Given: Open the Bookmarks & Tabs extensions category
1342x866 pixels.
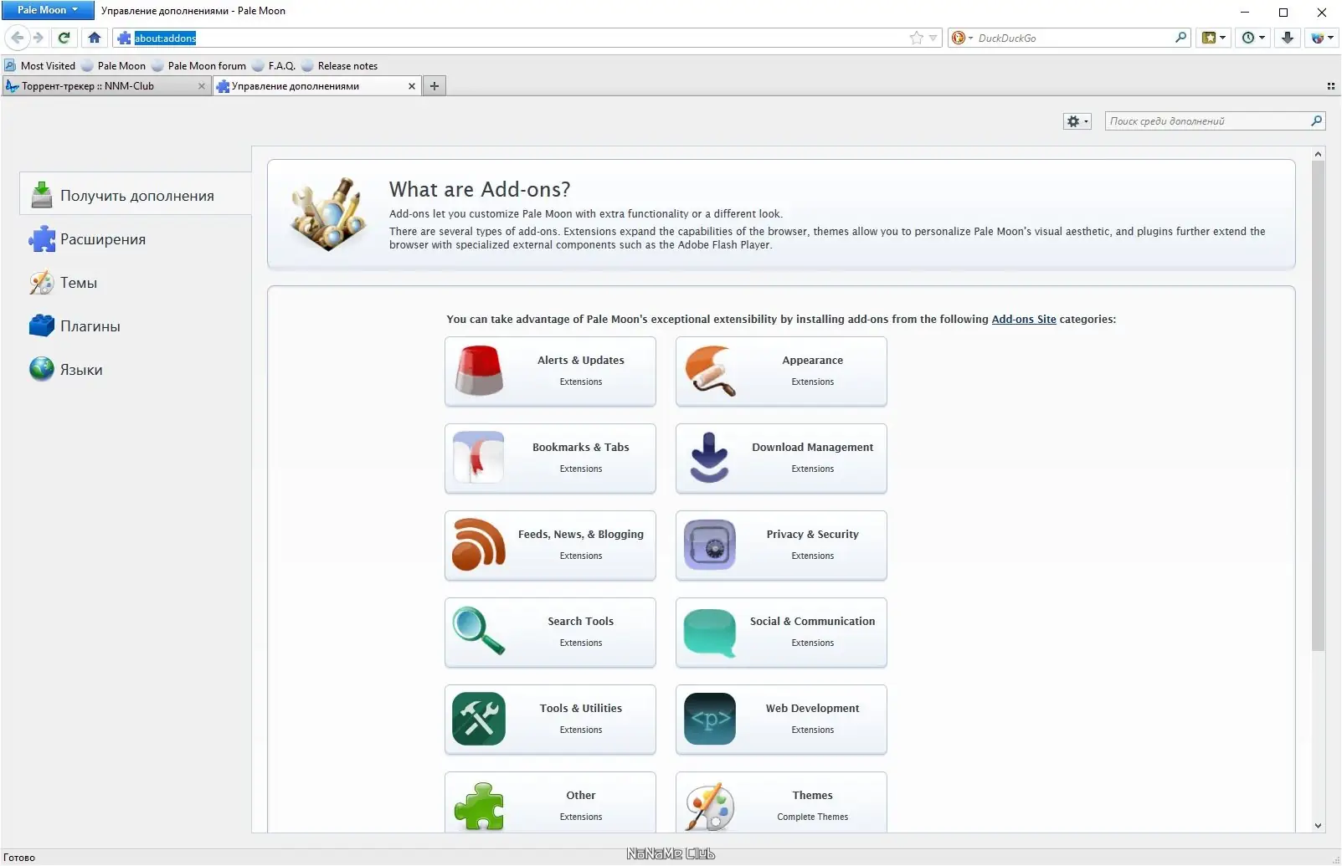Looking at the screenshot, I should click(x=550, y=459).
